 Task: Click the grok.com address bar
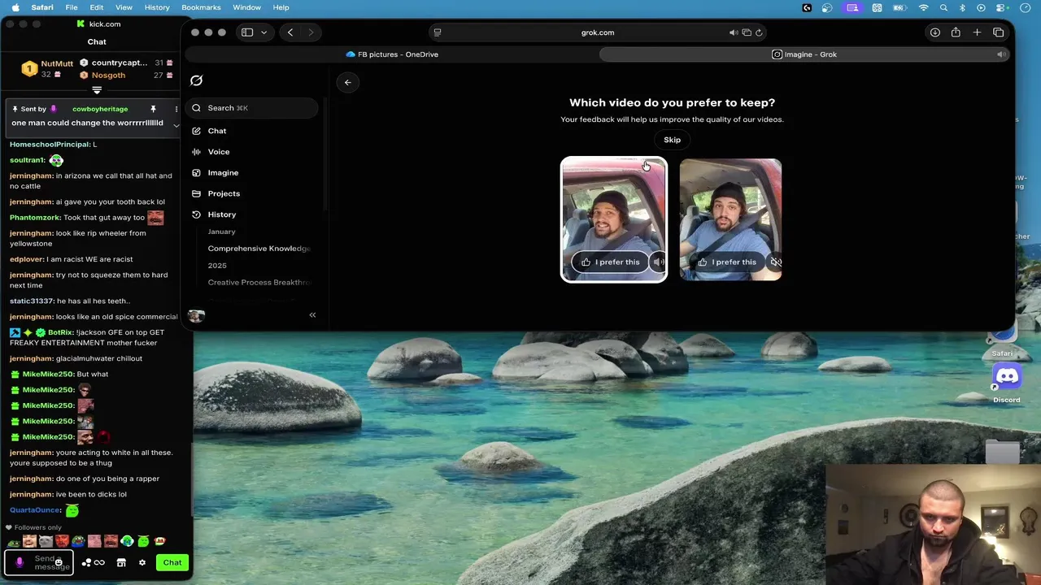coord(598,32)
